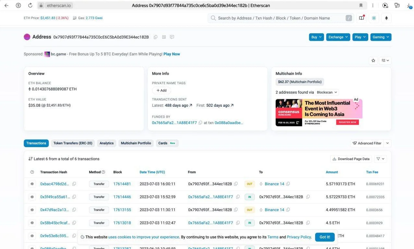Open the Blockscan selector dropdown
Screen dimensions: 414x249
pyautogui.click(x=327, y=92)
